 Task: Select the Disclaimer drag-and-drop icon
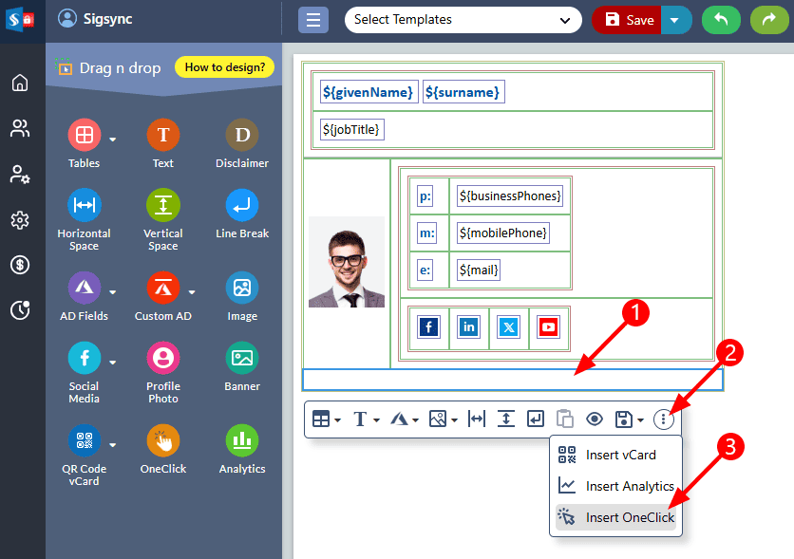pyautogui.click(x=242, y=136)
